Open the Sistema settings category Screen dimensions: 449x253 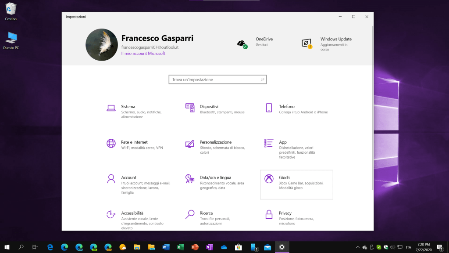(x=128, y=107)
